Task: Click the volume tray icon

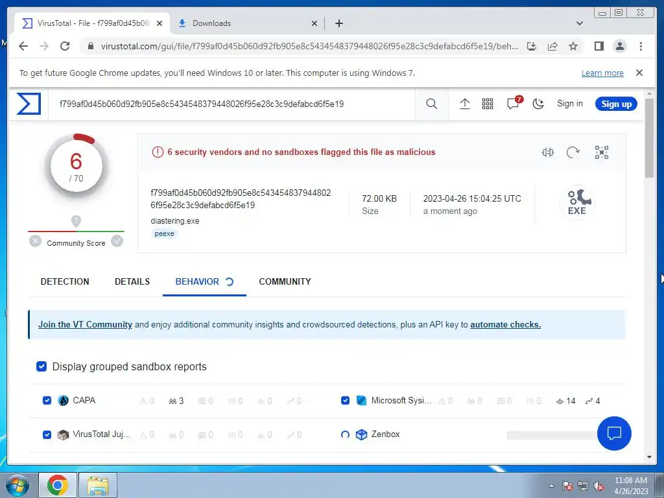Action: [x=599, y=486]
